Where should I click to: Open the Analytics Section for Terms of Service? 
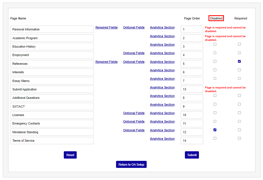(162, 139)
